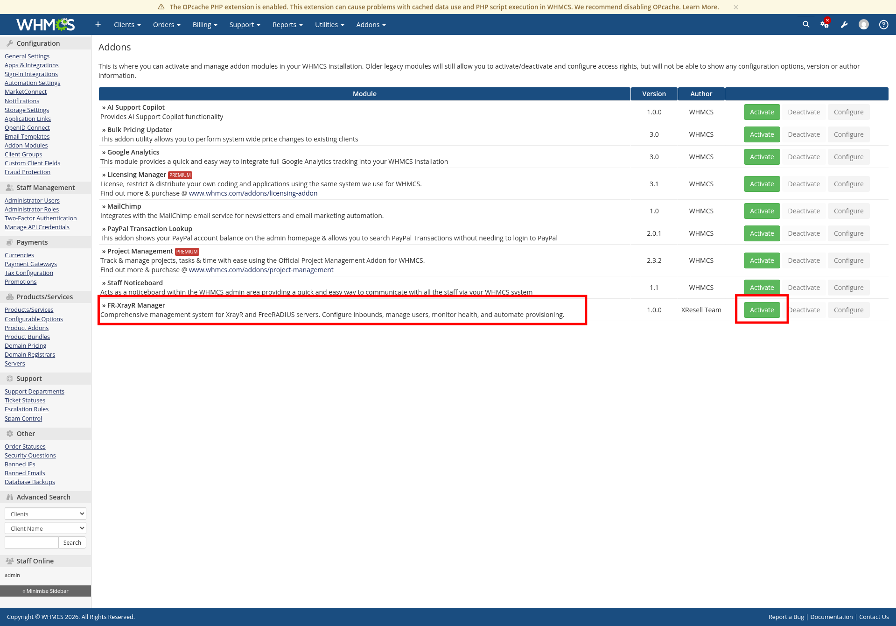Open the automation status gears icon

pyautogui.click(x=825, y=24)
